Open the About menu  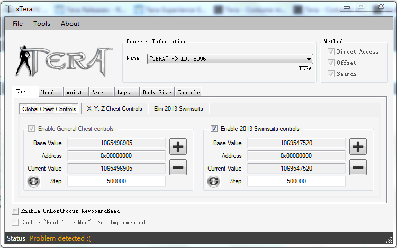pyautogui.click(x=70, y=24)
